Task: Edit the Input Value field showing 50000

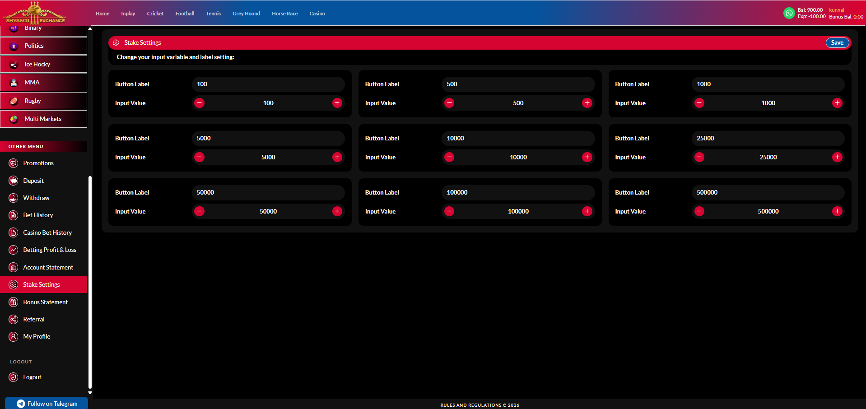Action: pos(268,211)
